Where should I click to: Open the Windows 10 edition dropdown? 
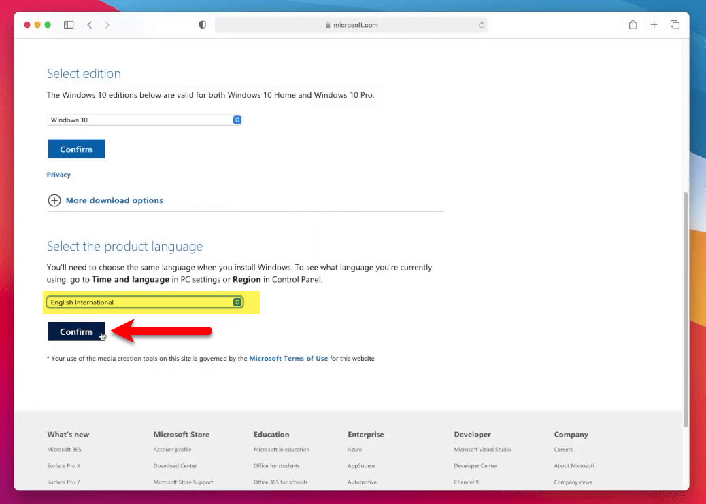click(144, 120)
